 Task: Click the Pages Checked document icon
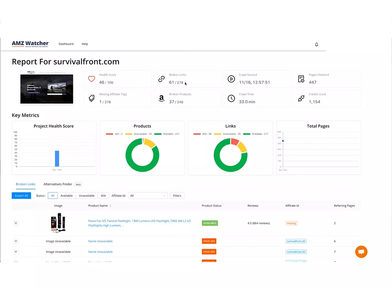[x=301, y=79]
